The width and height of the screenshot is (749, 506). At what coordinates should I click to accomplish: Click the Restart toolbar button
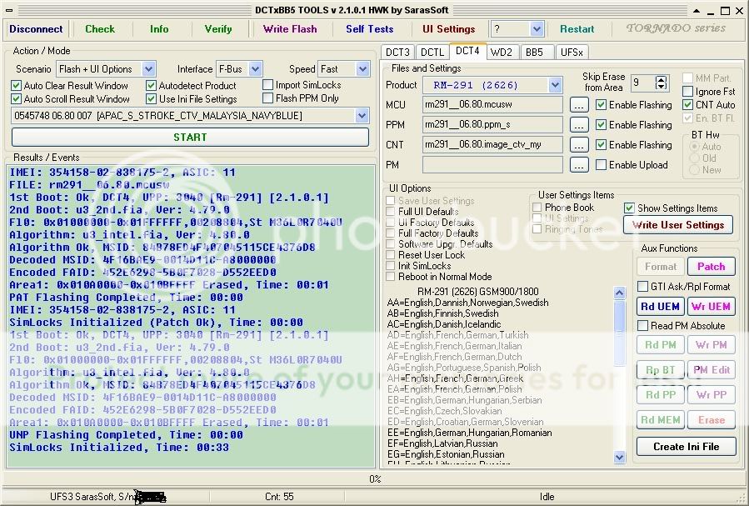click(x=577, y=29)
